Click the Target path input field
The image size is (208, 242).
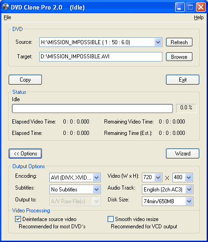(x=101, y=57)
